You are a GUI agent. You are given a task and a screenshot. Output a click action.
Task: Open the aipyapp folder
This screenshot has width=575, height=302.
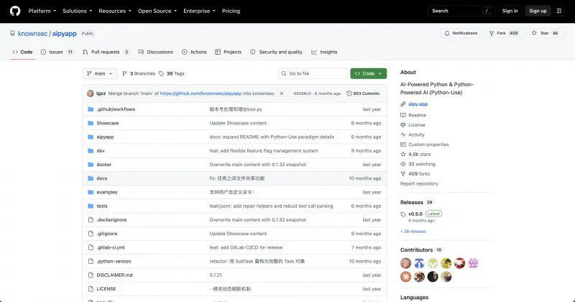(105, 137)
